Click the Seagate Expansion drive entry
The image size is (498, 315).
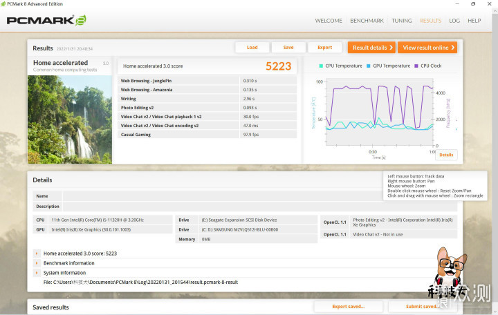[239, 220]
